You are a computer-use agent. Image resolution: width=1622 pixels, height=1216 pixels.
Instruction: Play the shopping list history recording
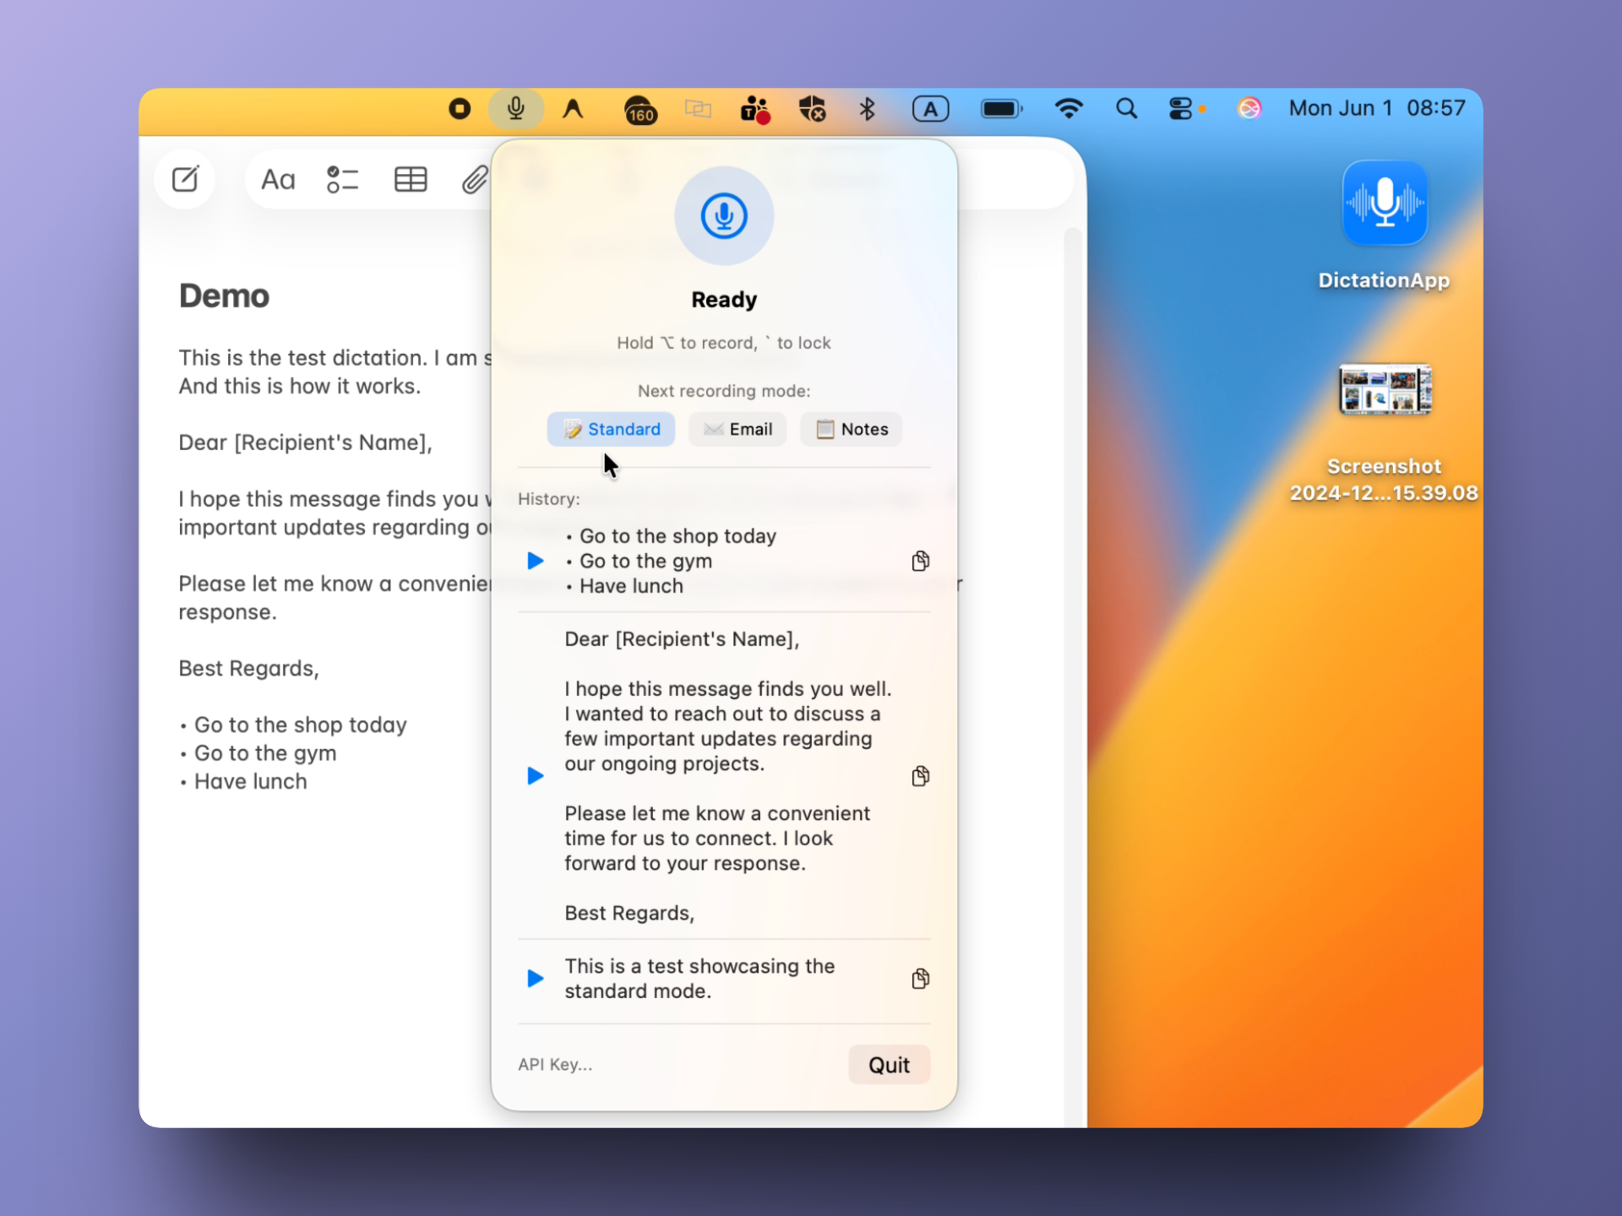(535, 561)
